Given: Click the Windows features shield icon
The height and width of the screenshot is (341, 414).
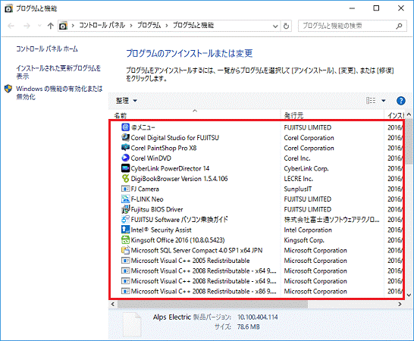Looking at the screenshot, I should pos(8,89).
